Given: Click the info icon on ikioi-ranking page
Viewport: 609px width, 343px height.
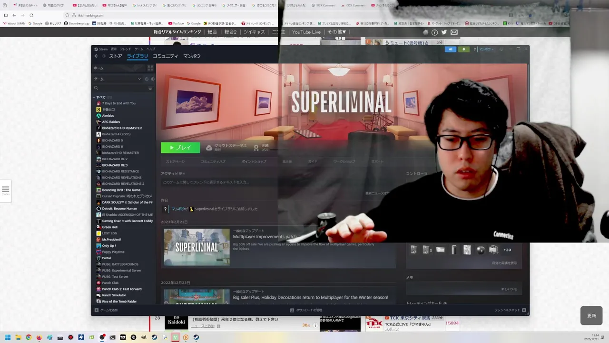Looking at the screenshot, I should click(x=434, y=32).
